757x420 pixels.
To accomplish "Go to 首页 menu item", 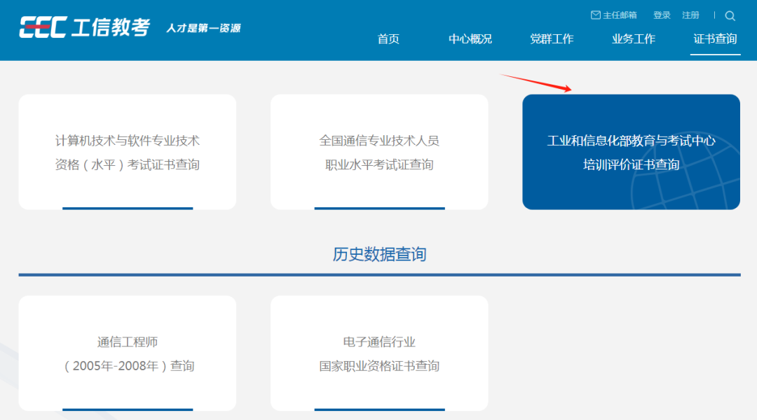I will coord(388,39).
